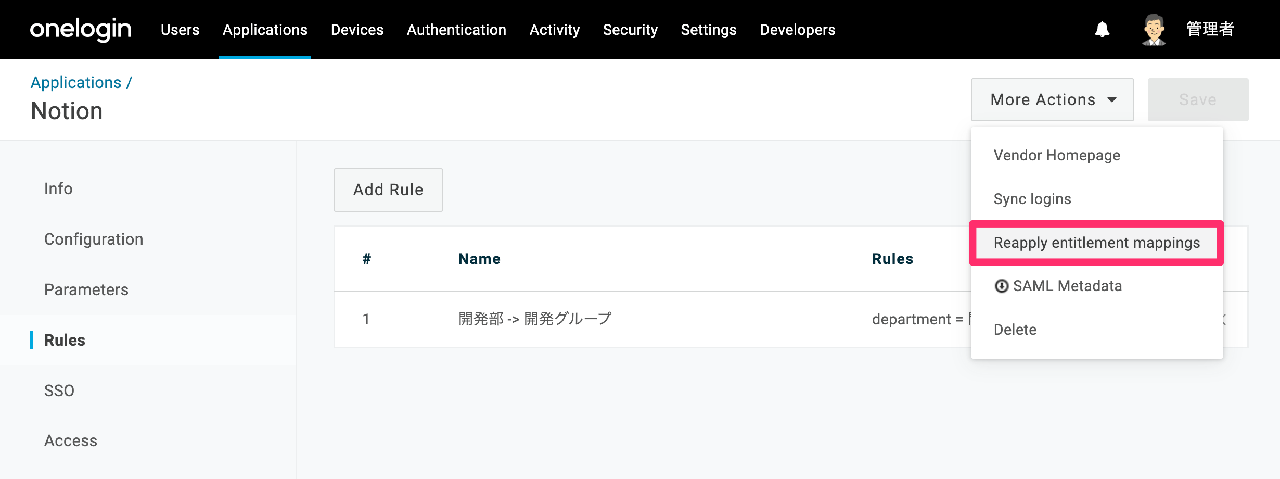Choose Vendor Homepage from the dropdown

coord(1057,155)
